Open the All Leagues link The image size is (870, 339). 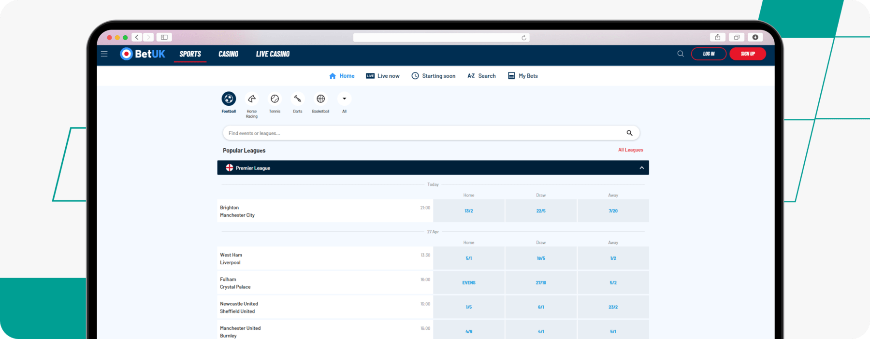(x=631, y=150)
